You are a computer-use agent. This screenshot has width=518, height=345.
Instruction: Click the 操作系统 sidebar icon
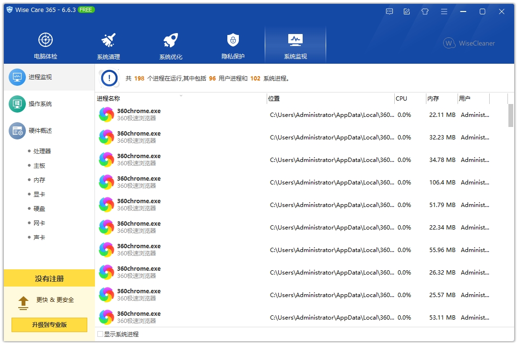[17, 104]
